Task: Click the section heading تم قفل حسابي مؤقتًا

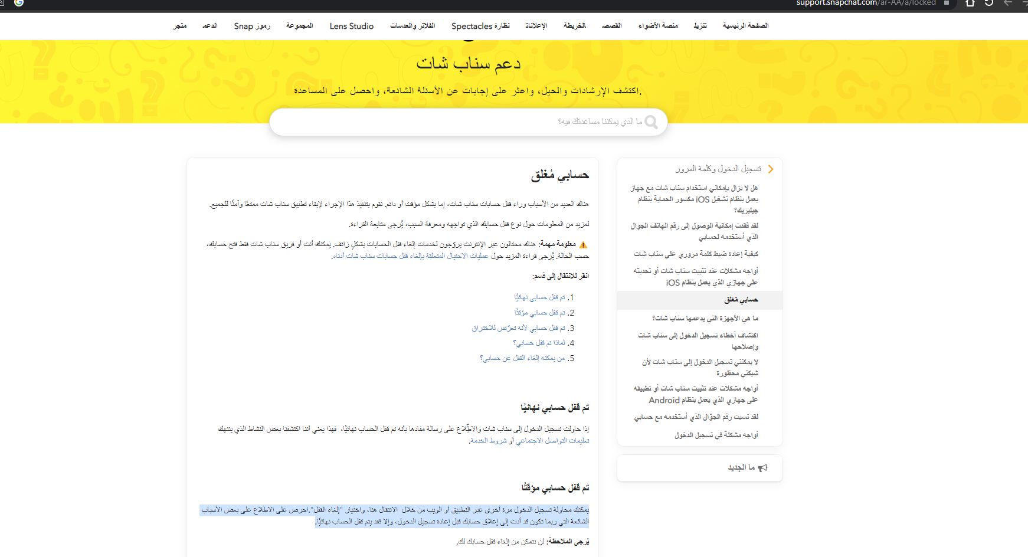Action: [555, 488]
